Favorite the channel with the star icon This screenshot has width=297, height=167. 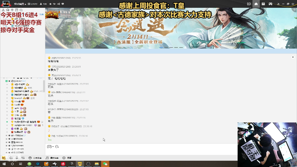[50, 4]
